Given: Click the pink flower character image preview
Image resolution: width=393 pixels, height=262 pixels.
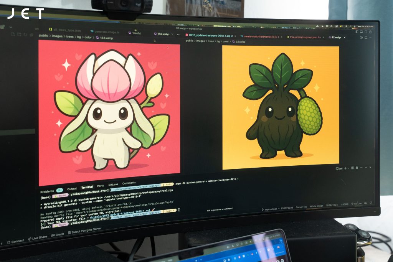Looking at the screenshot, I should click(x=109, y=113).
